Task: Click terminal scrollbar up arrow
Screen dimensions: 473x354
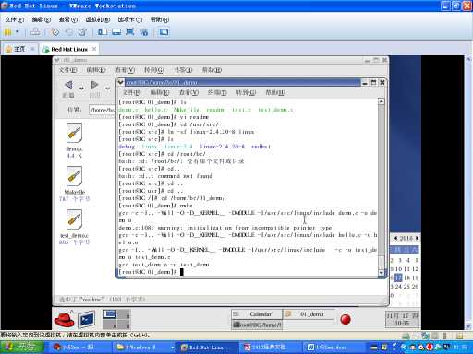Action: (382, 101)
